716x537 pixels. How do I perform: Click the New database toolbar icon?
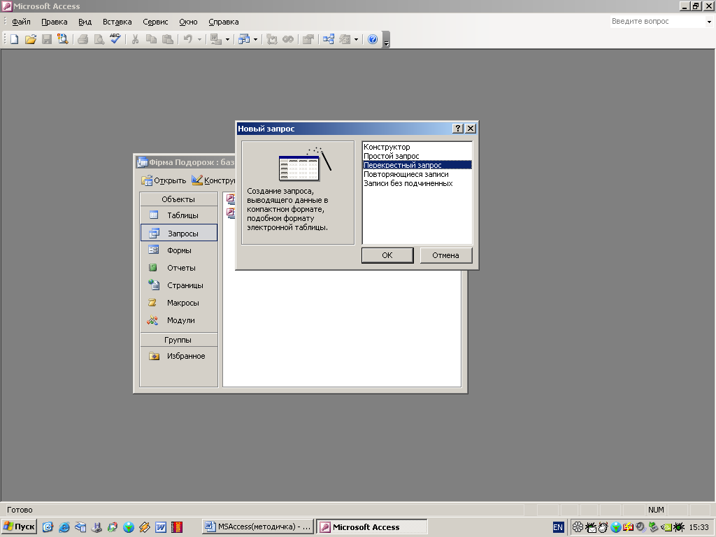[x=15, y=40]
